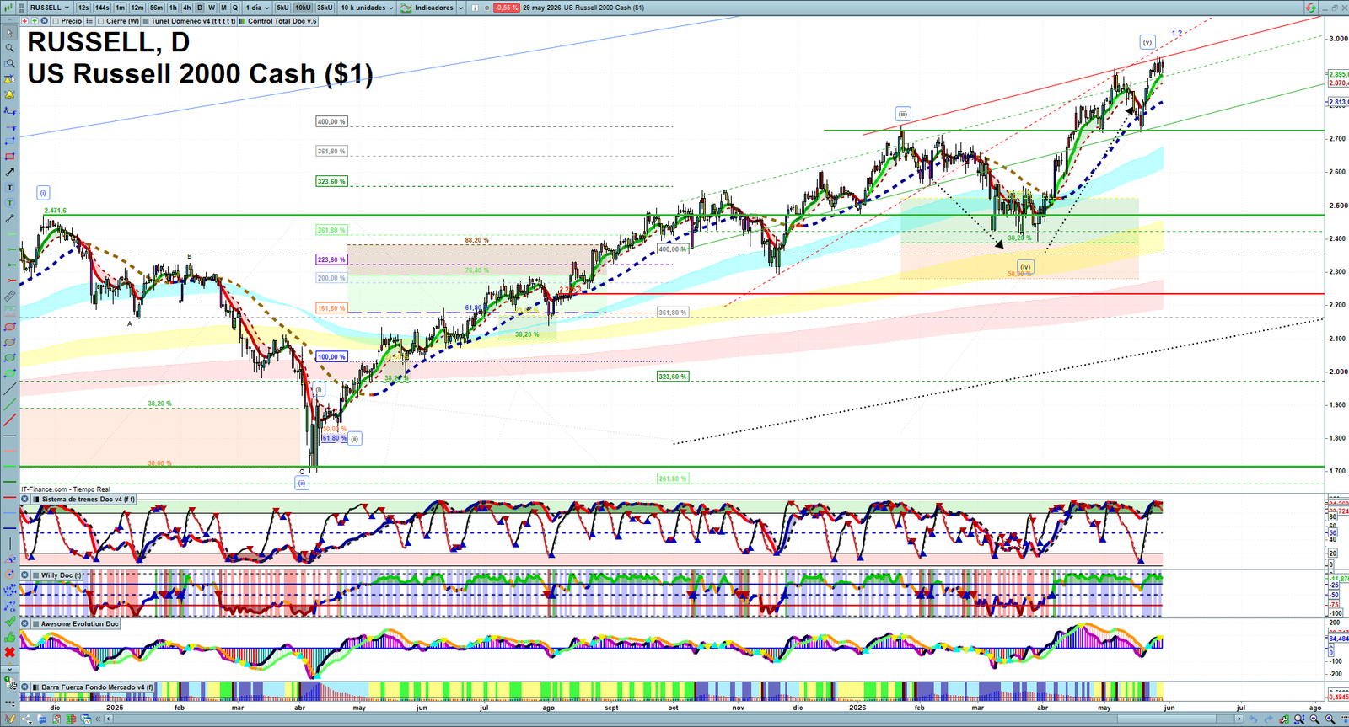Screen dimensions: 1349x727
Task: Select the magnifier zoom tool
Action: (10, 47)
